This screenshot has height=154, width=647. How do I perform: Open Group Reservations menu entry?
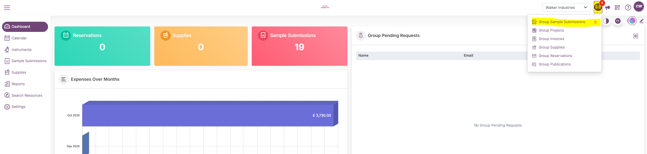click(x=555, y=56)
